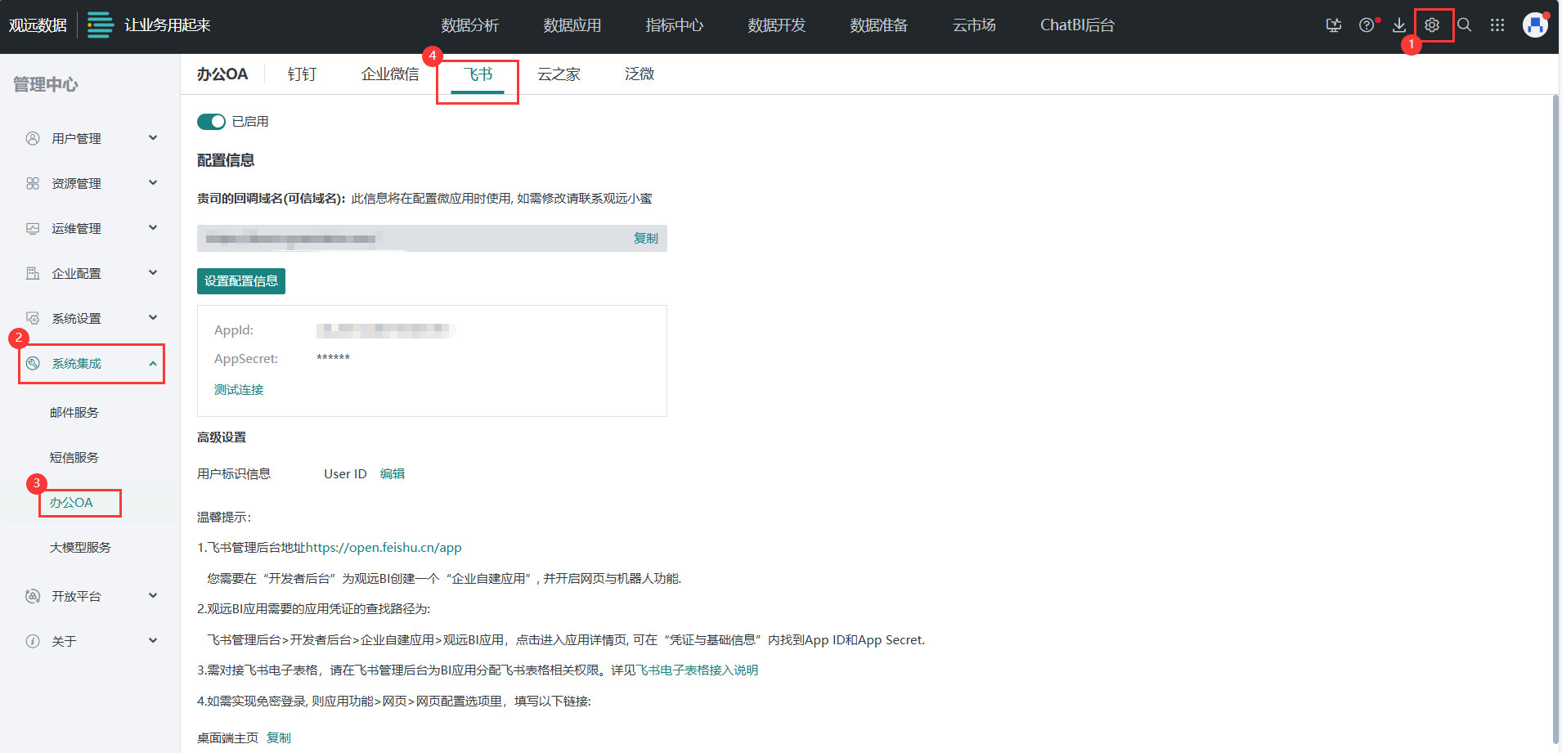Image resolution: width=1562 pixels, height=753 pixels.
Task: Open the 指标中心 menu item
Action: 674,25
